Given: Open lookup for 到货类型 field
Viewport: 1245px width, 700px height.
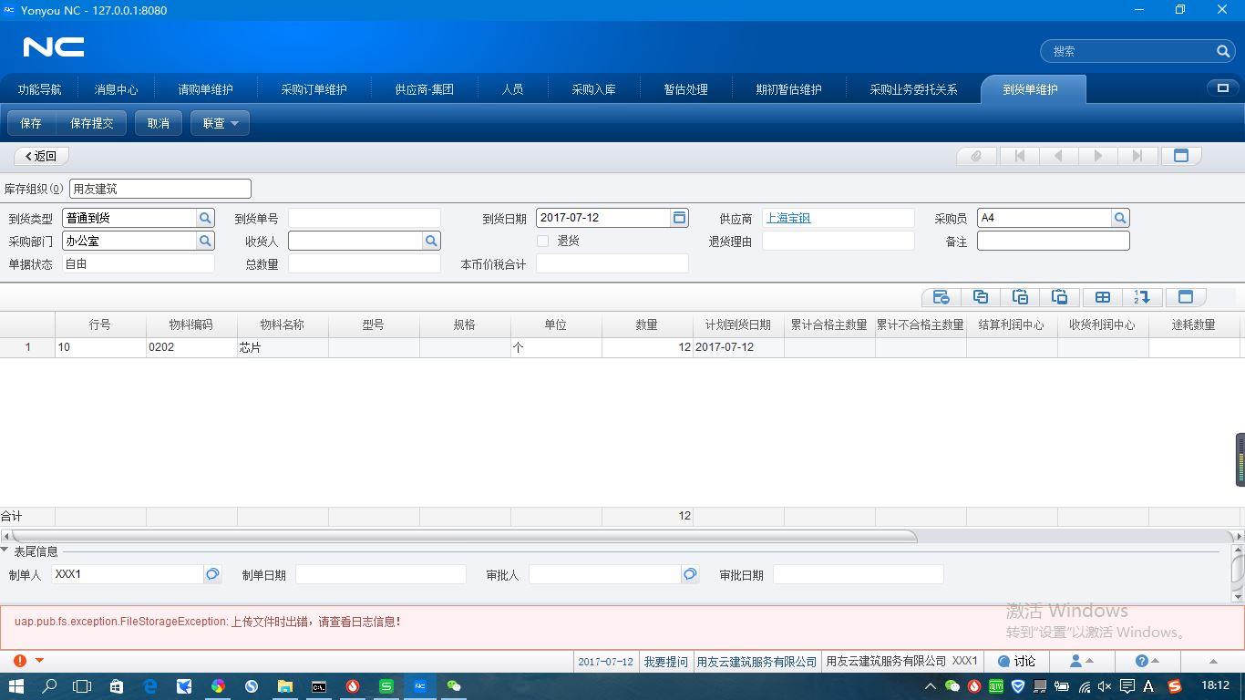Looking at the screenshot, I should pos(205,218).
